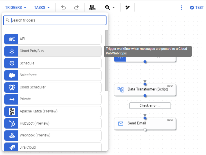Click the redo arrow icon

(x=76, y=8)
